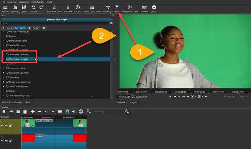Switch to Elenco di riproduzione bottom tab
This screenshot has height=149, width=251.
[x=12, y=102]
